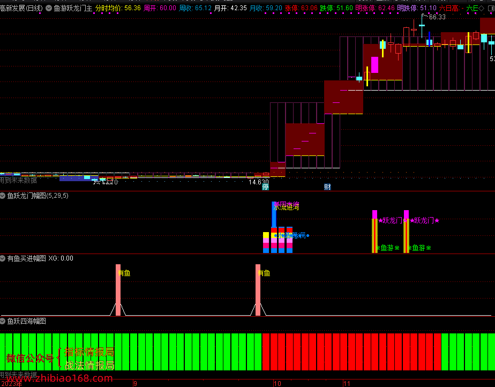This screenshot has width=495, height=387.
Task: Click the 66.33 high price label
Action: pos(437,17)
